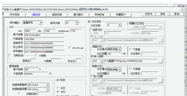
Task: Toggle 磁盘分区2 只读盘 checkbox
Action: (x=131, y=69)
